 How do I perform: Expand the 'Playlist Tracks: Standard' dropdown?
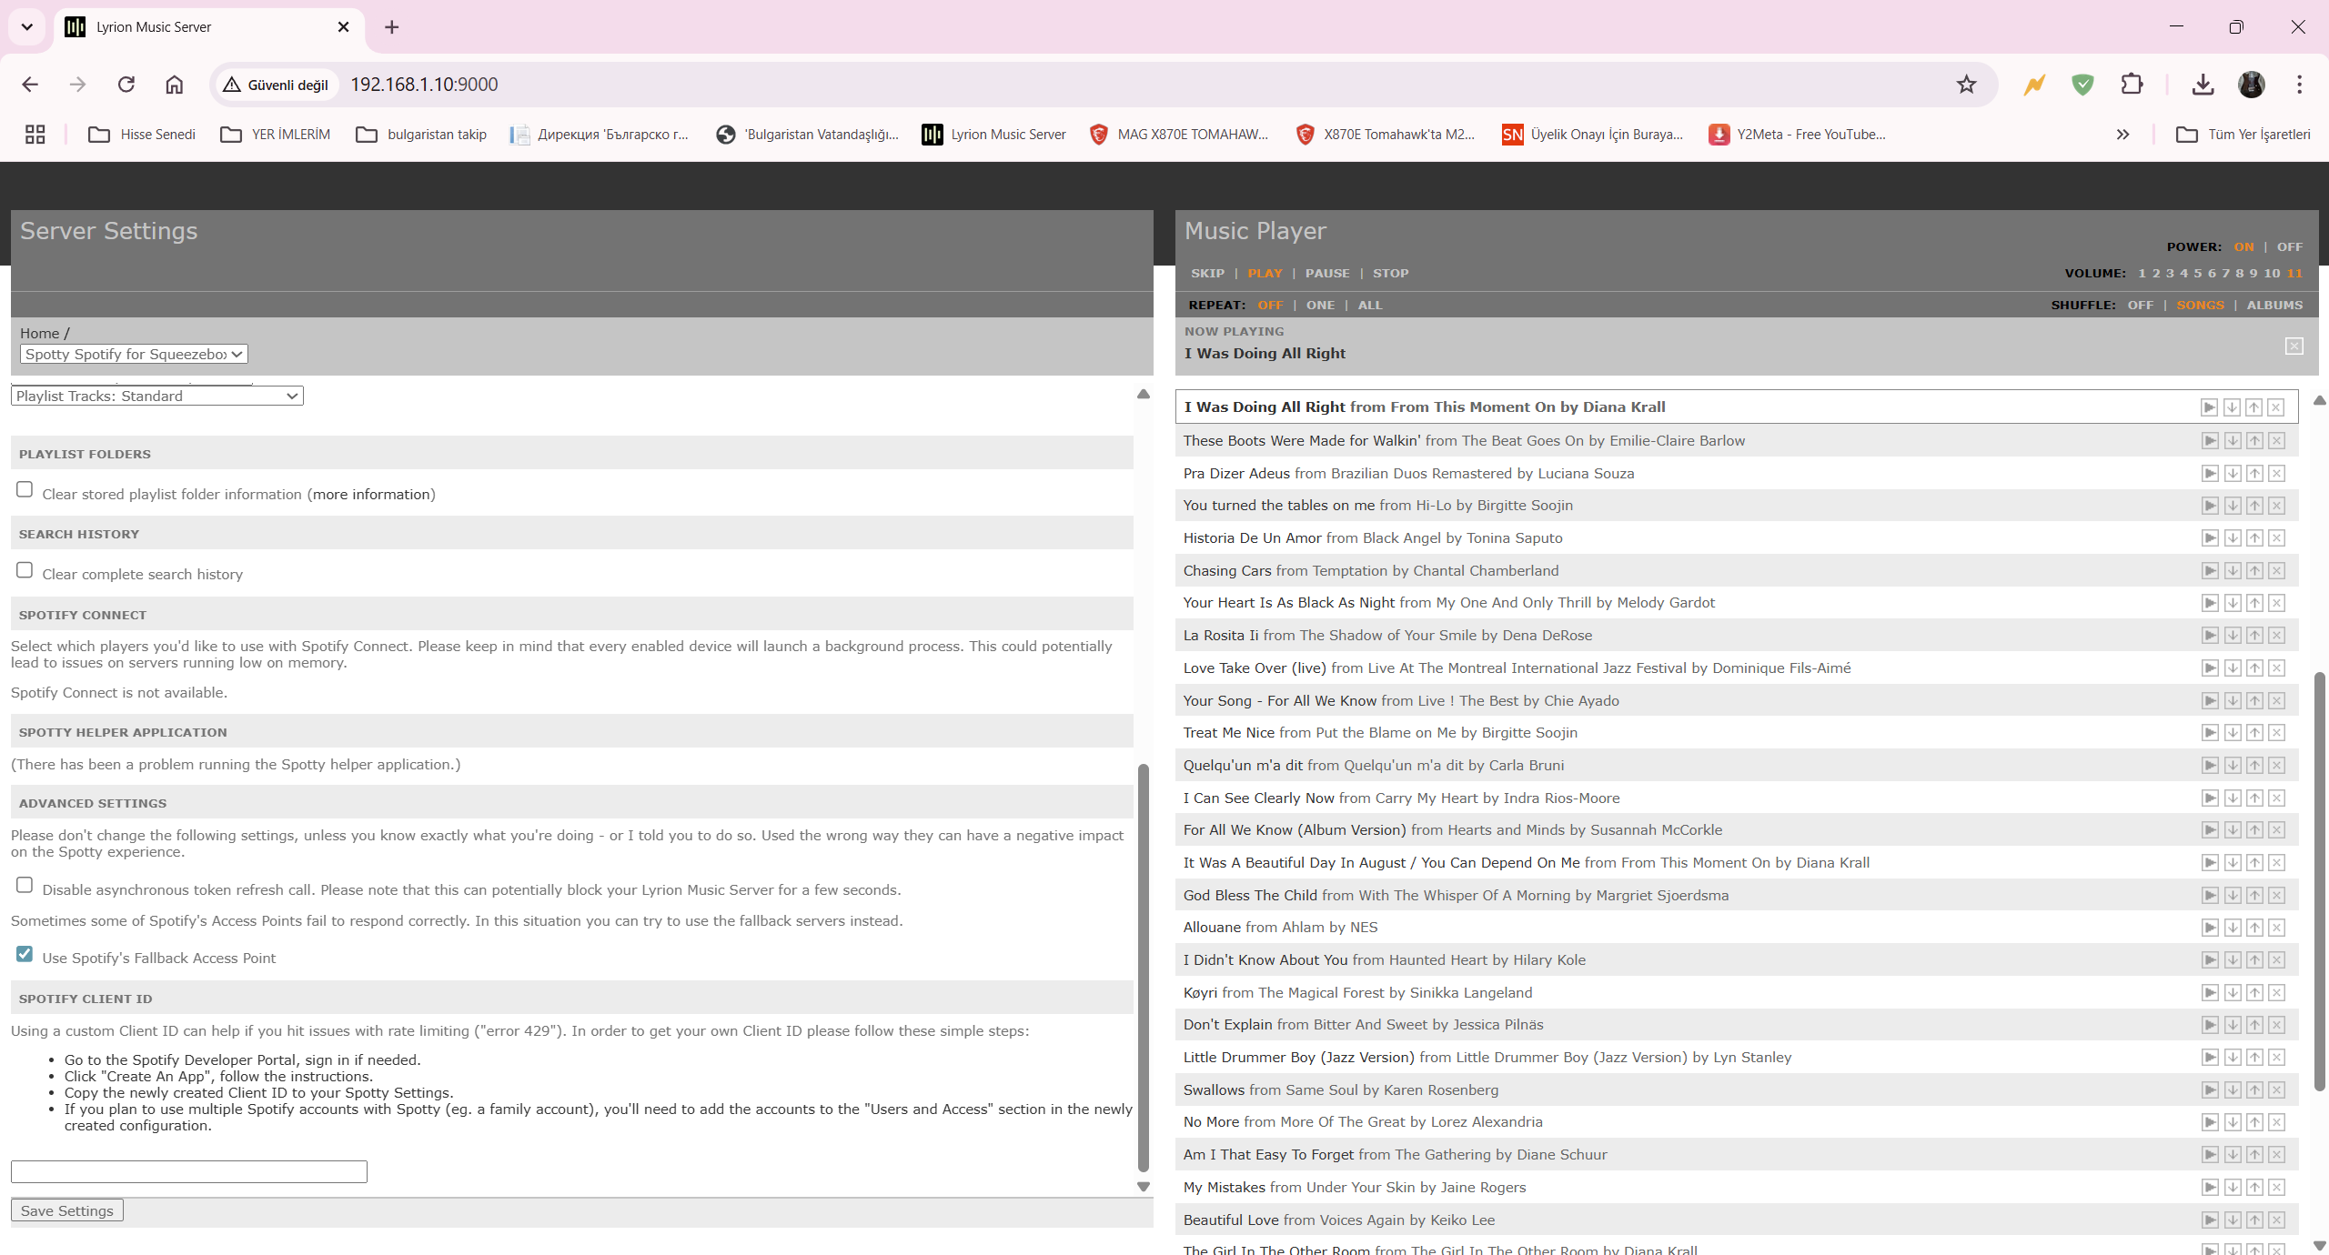tap(156, 396)
